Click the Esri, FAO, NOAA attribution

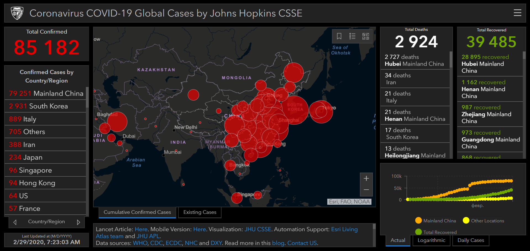349,201
